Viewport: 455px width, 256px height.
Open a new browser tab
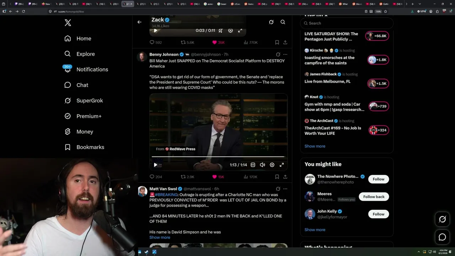pos(412,4)
